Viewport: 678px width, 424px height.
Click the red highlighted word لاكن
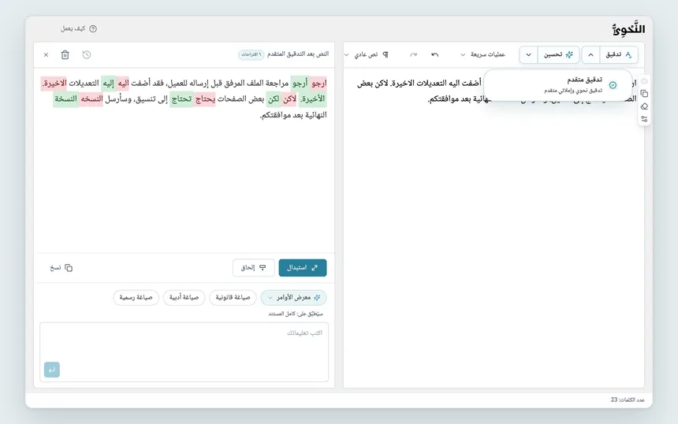coord(289,99)
